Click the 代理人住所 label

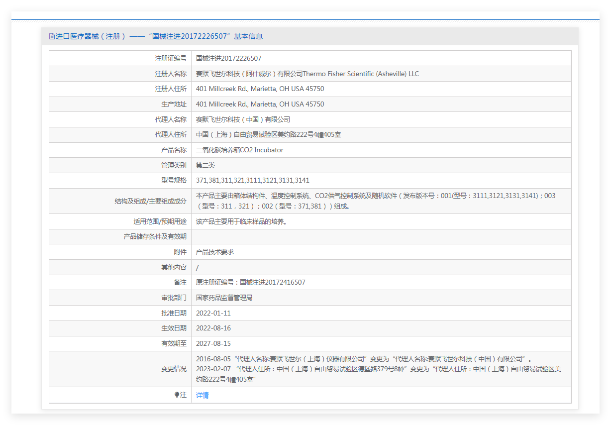coord(171,135)
